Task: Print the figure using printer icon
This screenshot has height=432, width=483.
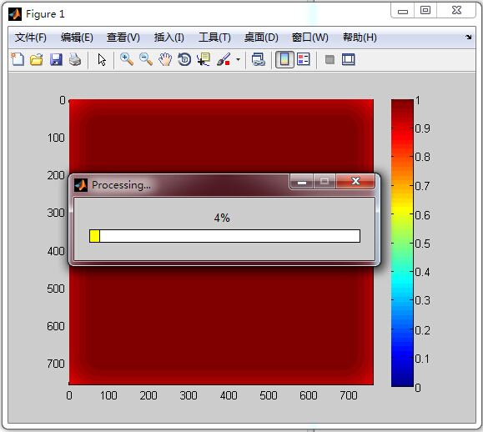Action: 75,59
